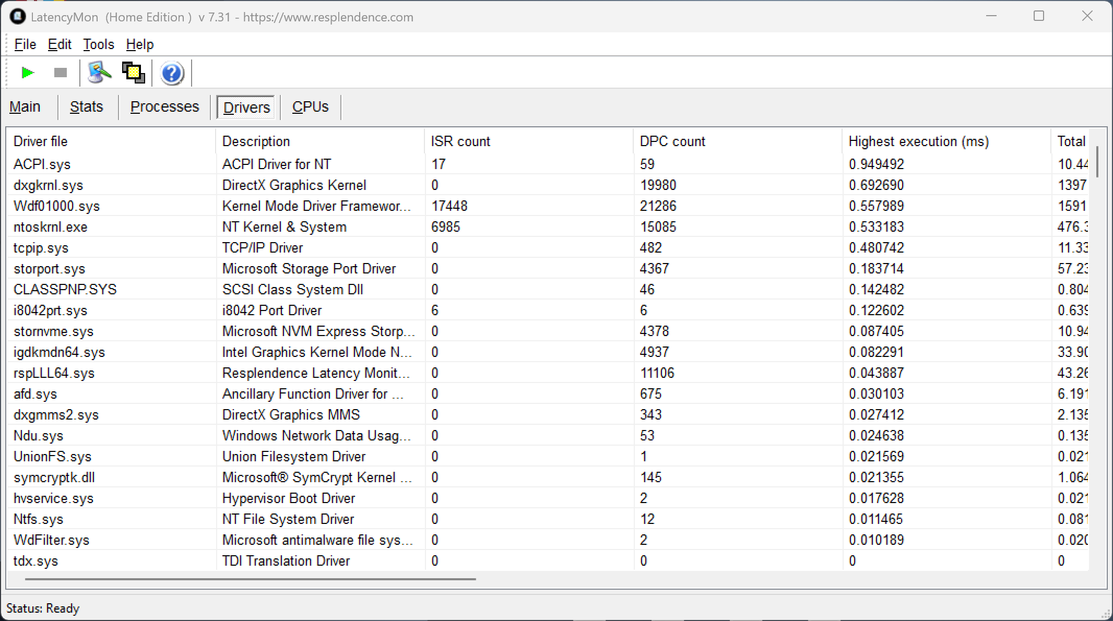The image size is (1113, 621).
Task: Click the vertical scrollbar thumb on right
Action: coord(1097,162)
